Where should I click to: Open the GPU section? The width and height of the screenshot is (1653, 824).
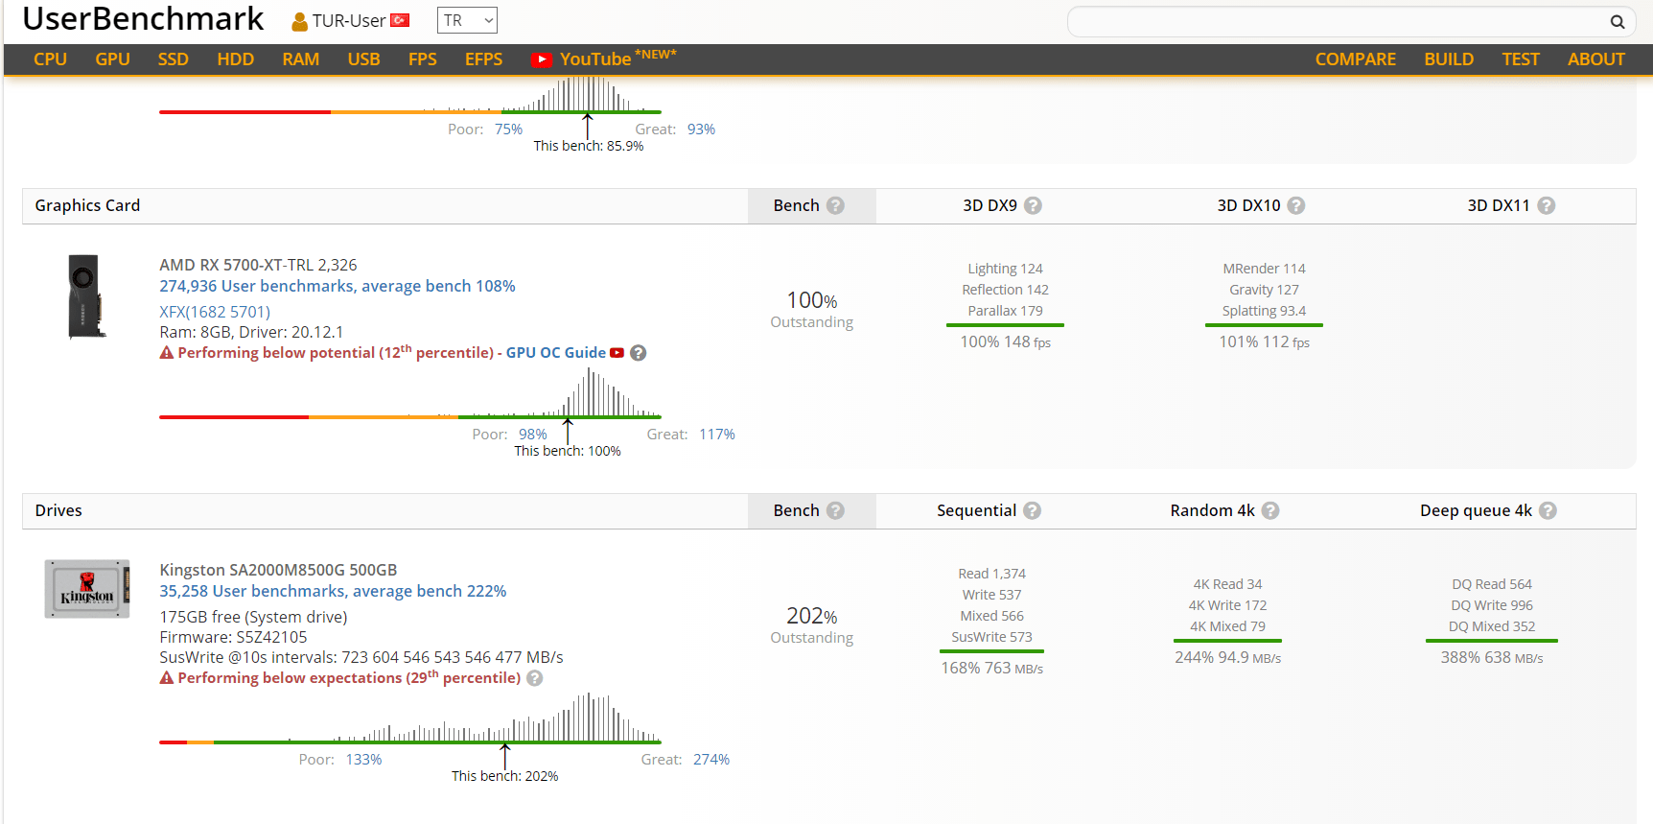112,59
